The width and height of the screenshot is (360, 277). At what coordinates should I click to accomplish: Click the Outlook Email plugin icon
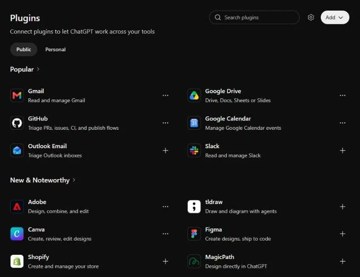17,151
